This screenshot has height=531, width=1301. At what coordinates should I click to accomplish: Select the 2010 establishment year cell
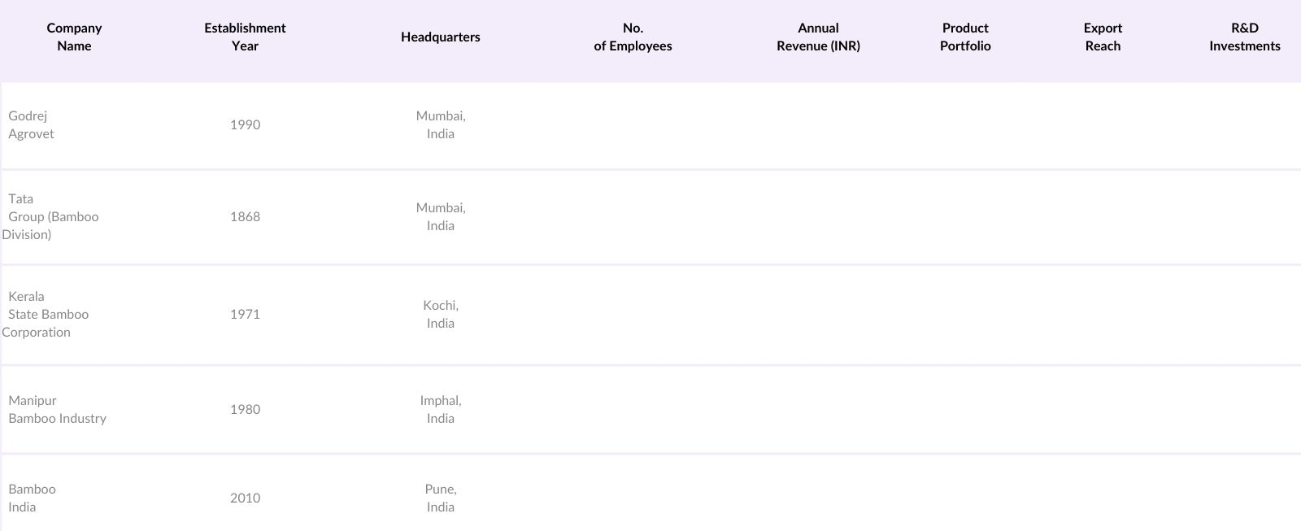tap(245, 498)
